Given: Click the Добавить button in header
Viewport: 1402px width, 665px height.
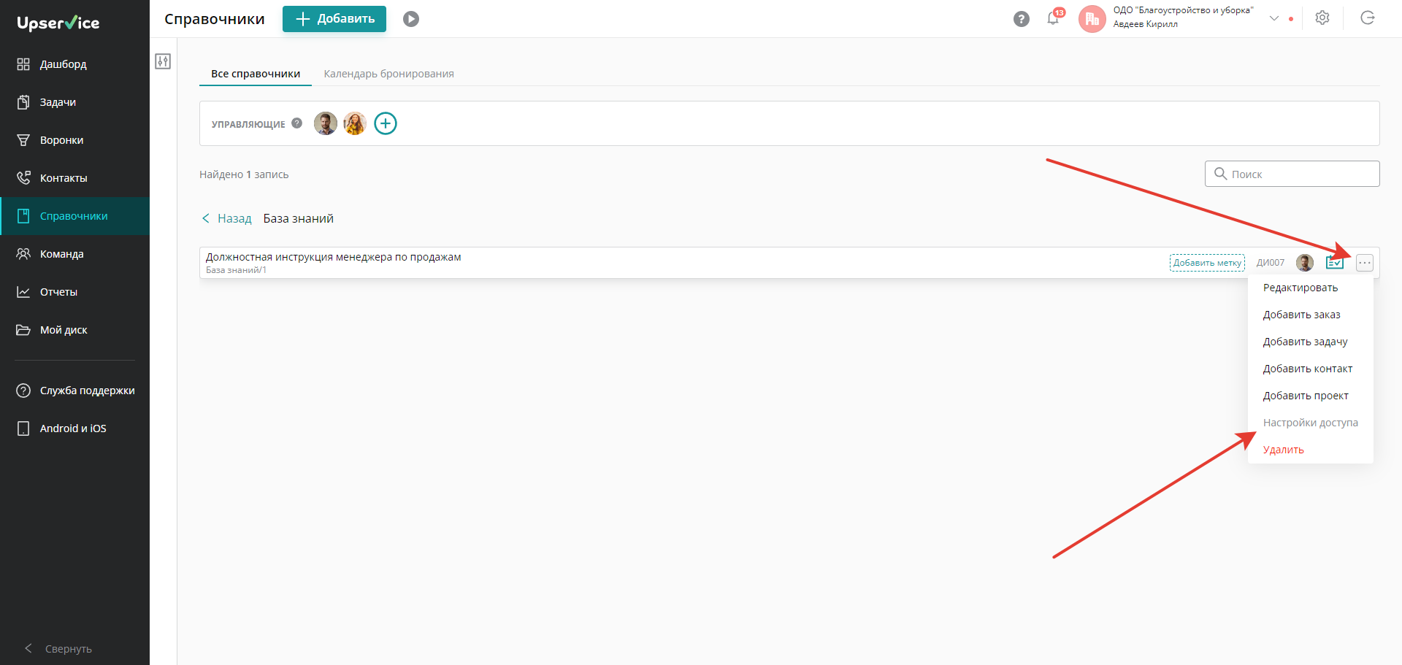Looking at the screenshot, I should 334,19.
